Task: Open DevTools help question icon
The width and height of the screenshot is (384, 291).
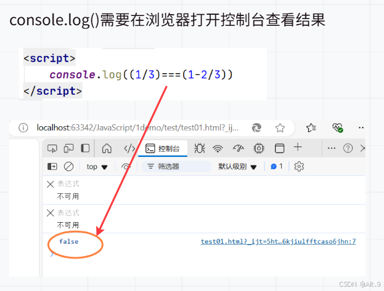Action: coord(348,148)
